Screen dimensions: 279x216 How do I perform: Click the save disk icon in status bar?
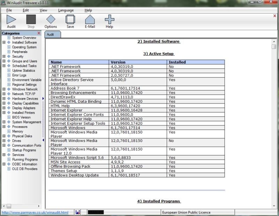click(77, 212)
